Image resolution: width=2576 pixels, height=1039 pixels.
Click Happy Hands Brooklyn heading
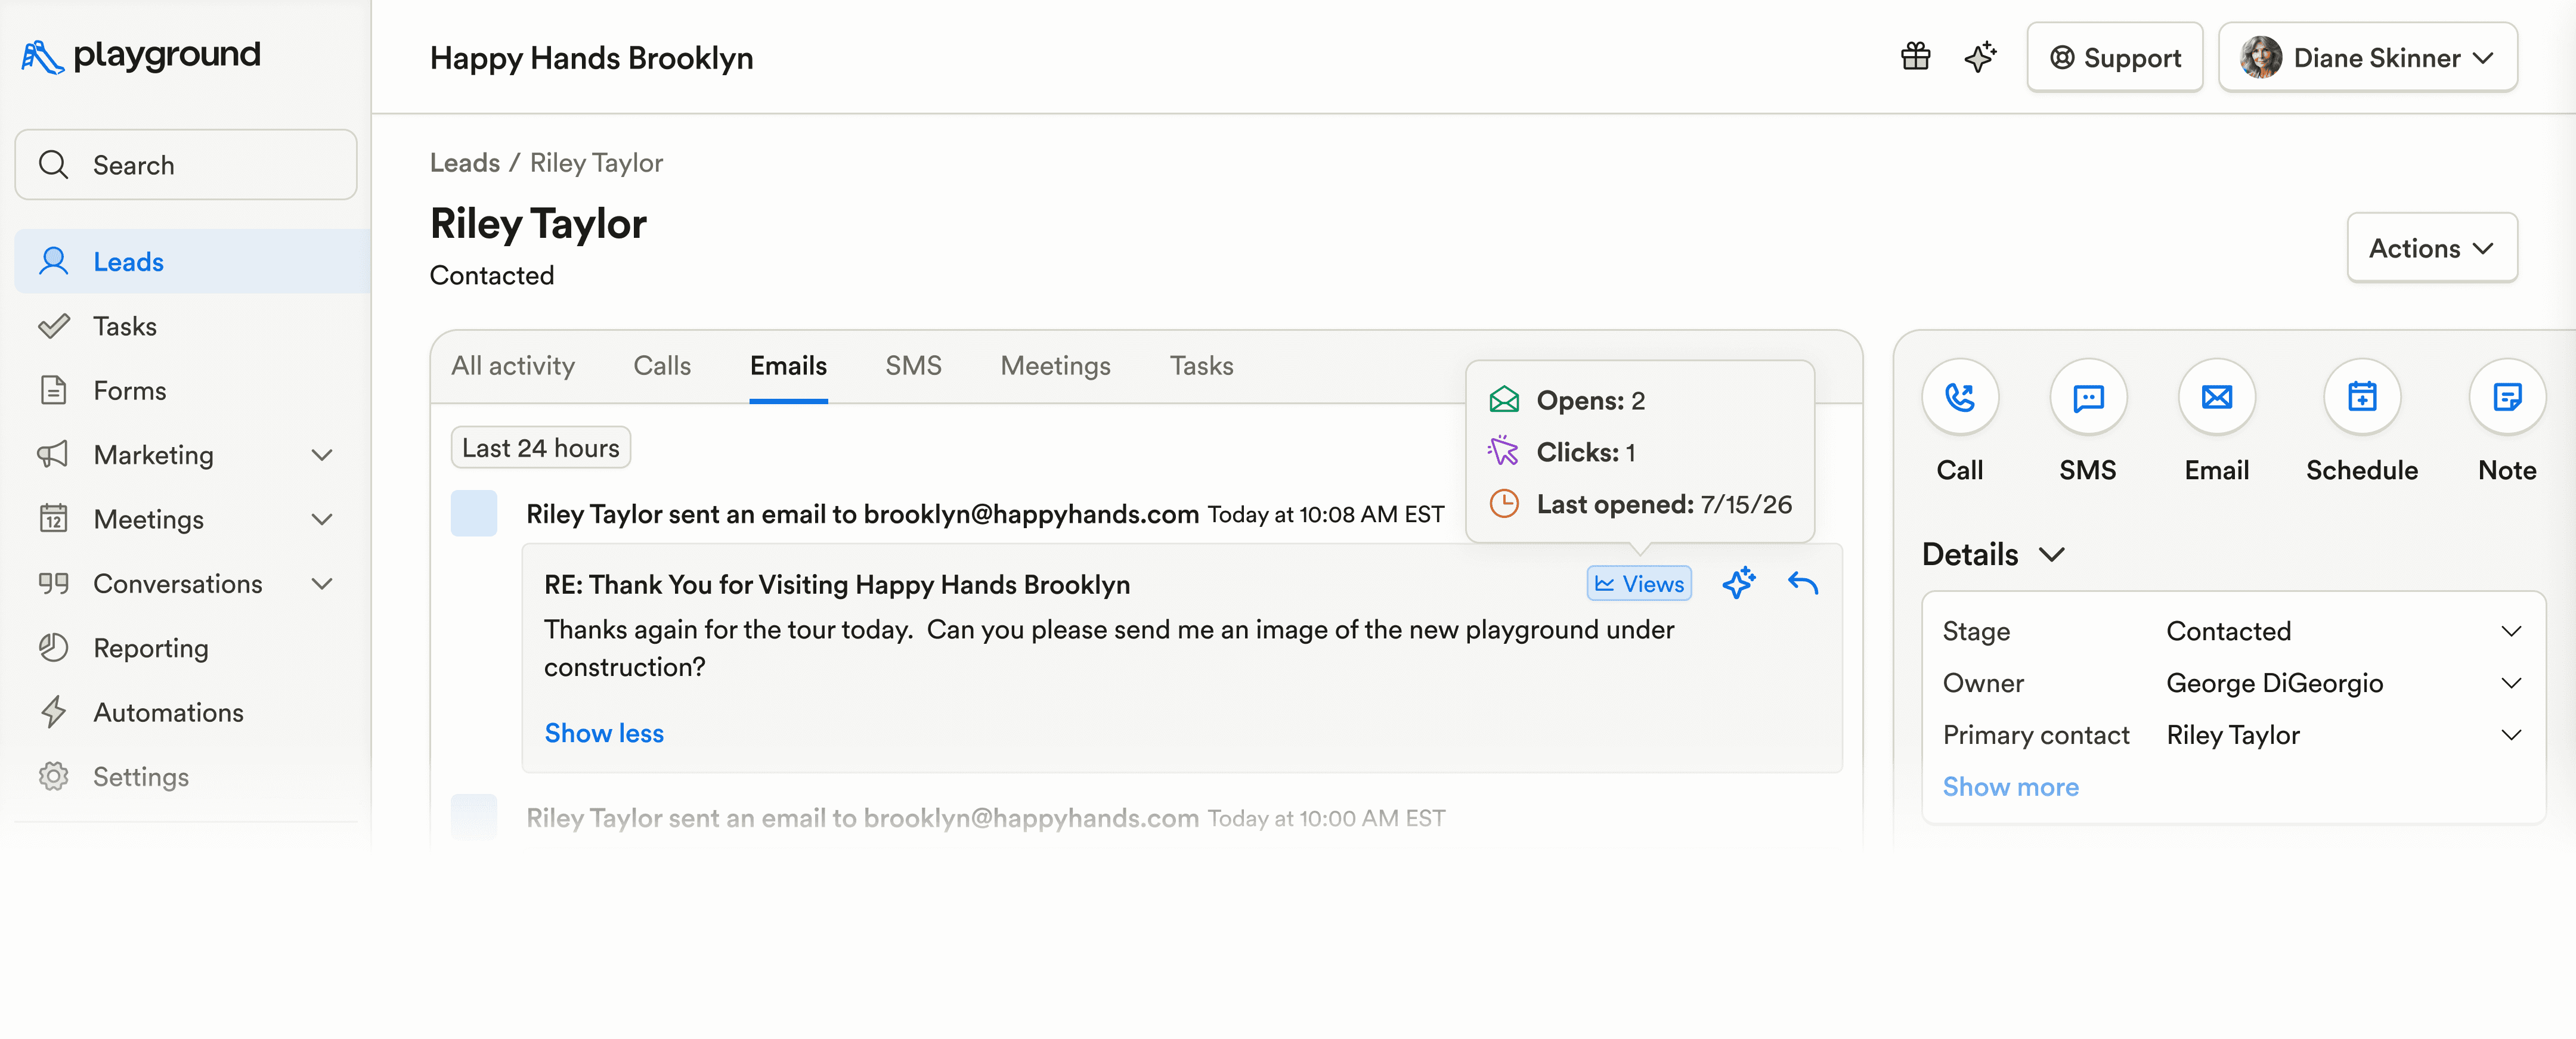point(591,58)
